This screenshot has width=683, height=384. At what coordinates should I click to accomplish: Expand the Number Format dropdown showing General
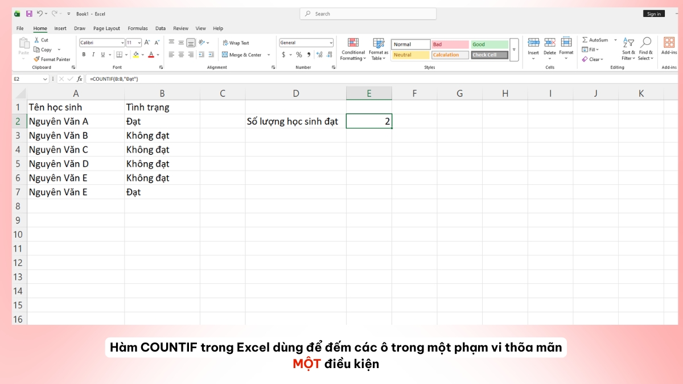coord(332,43)
